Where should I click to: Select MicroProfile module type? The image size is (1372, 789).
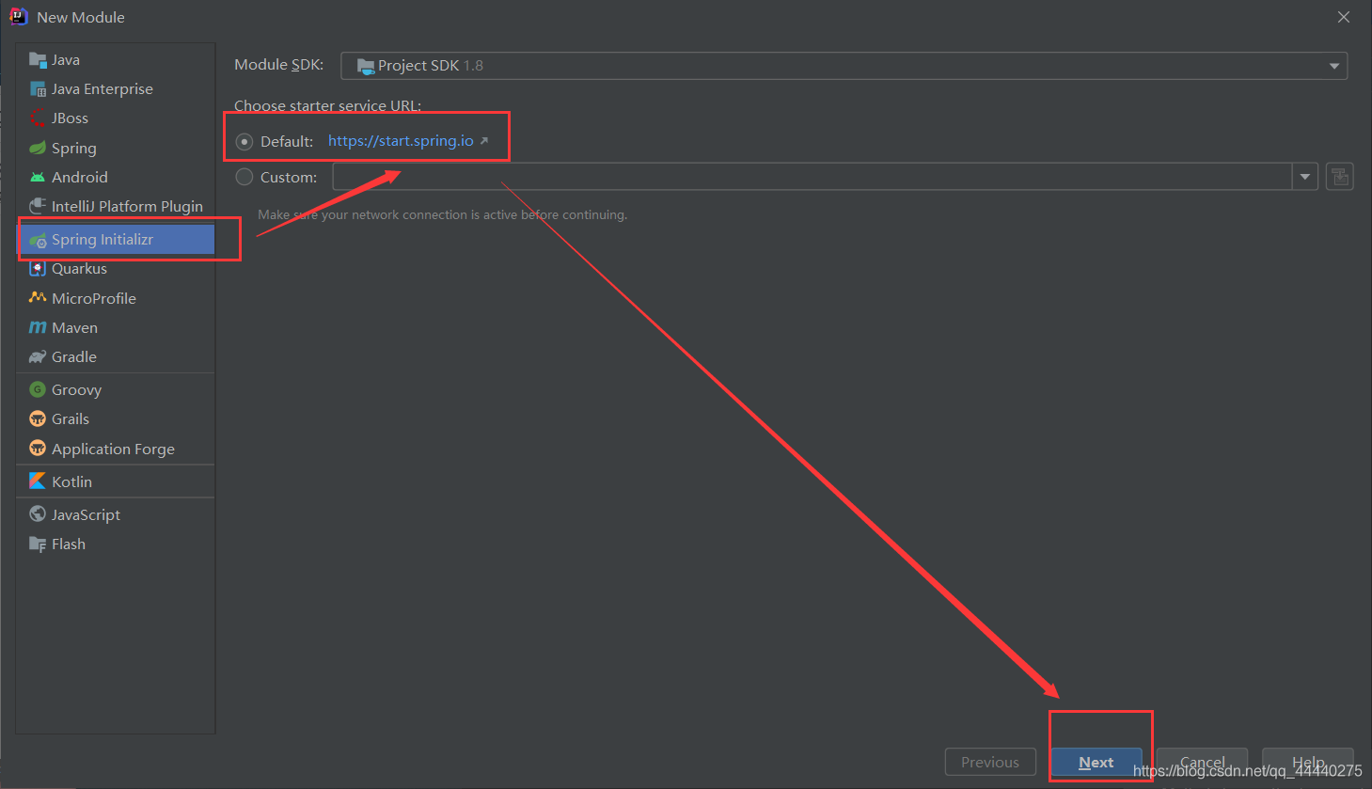click(x=116, y=298)
